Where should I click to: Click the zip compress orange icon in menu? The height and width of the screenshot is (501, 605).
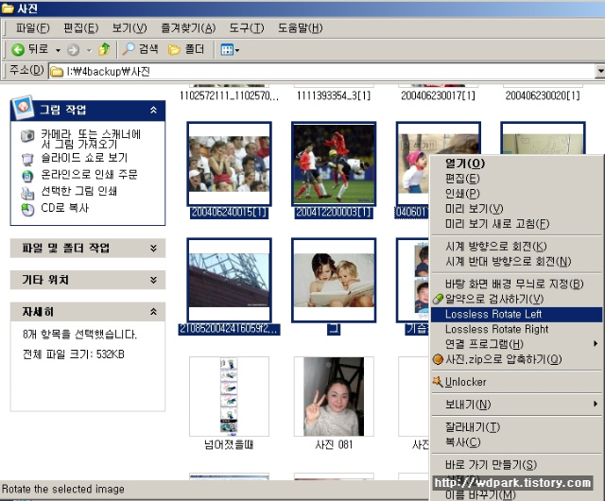click(x=438, y=359)
